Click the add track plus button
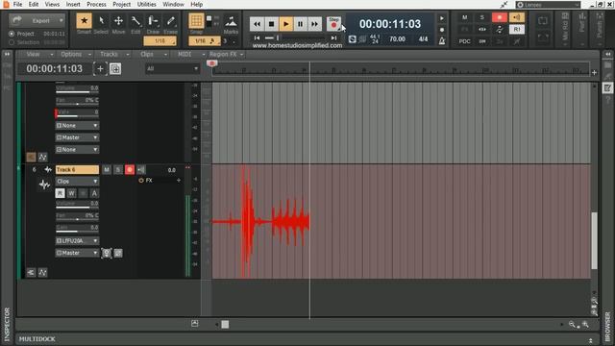 pyautogui.click(x=100, y=69)
